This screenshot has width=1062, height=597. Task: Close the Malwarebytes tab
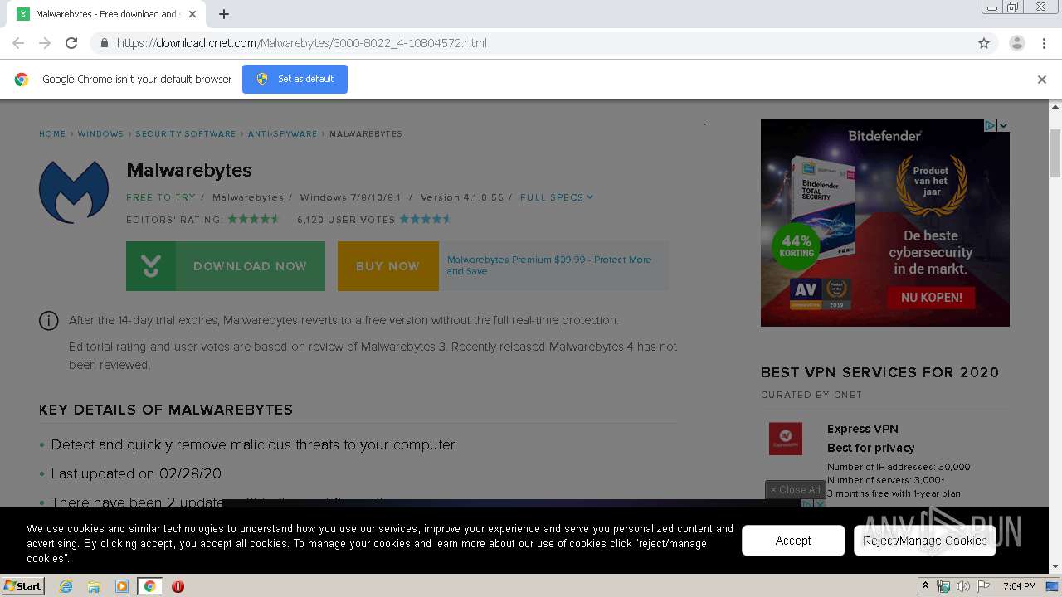click(x=192, y=14)
